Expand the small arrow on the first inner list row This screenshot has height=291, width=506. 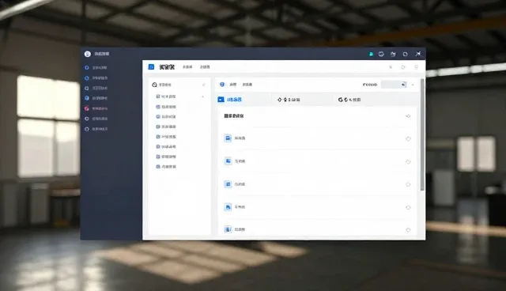pyautogui.click(x=202, y=96)
